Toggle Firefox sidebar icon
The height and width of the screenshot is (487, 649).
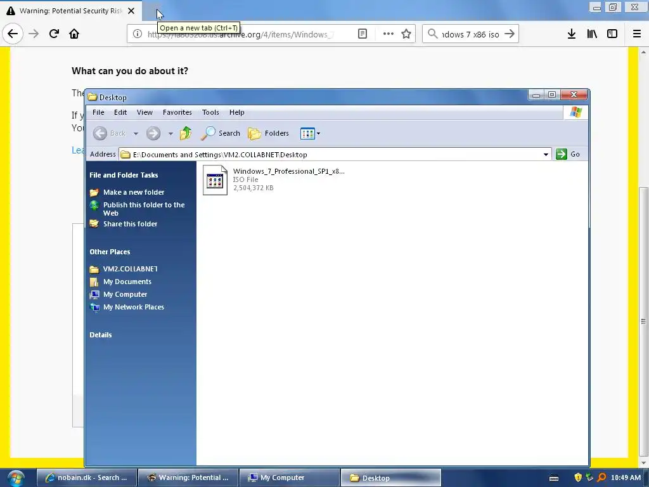click(612, 34)
